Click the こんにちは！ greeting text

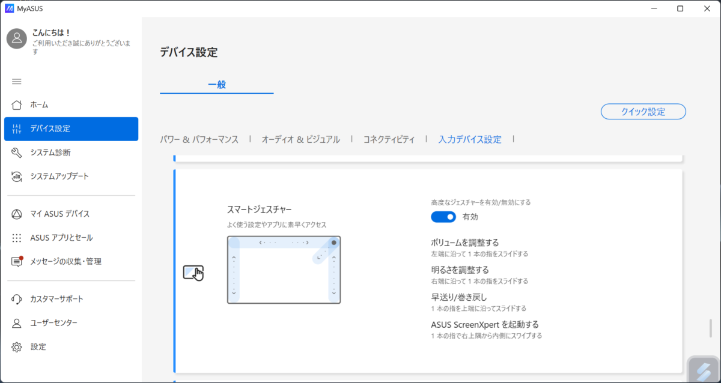point(52,33)
